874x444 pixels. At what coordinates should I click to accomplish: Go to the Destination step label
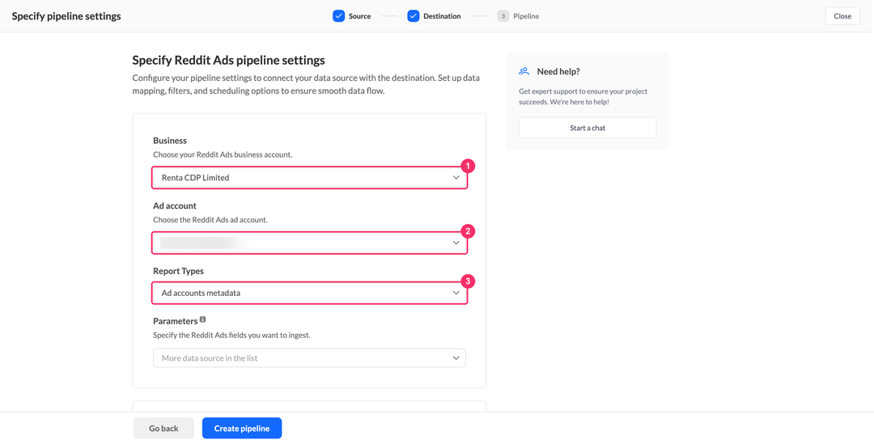click(x=442, y=16)
